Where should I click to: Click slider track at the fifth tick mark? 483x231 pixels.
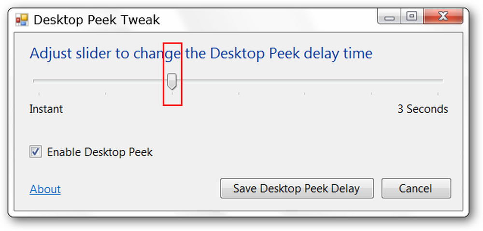click(305, 81)
